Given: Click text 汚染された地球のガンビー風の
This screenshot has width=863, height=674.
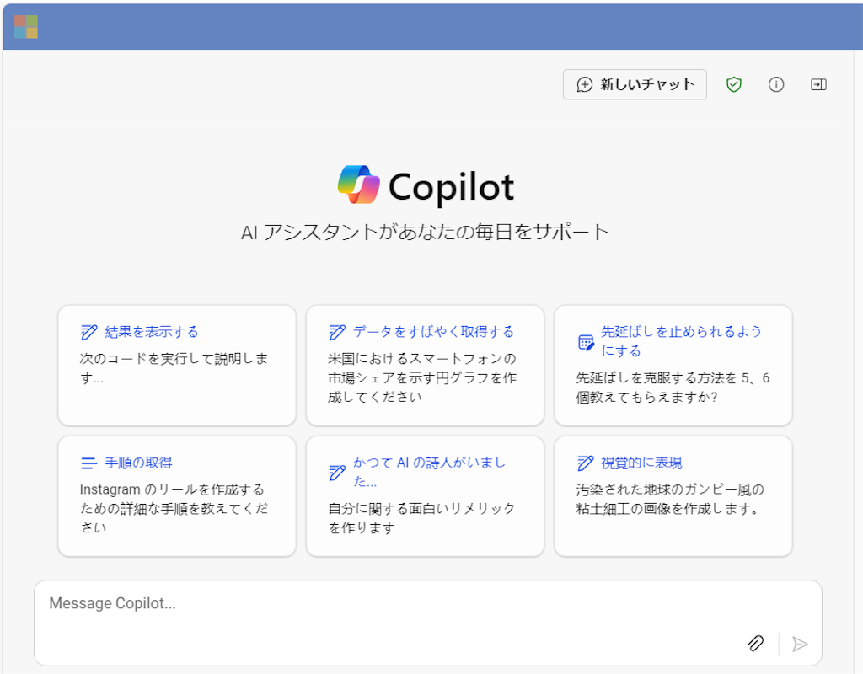Looking at the screenshot, I should click(x=670, y=489).
